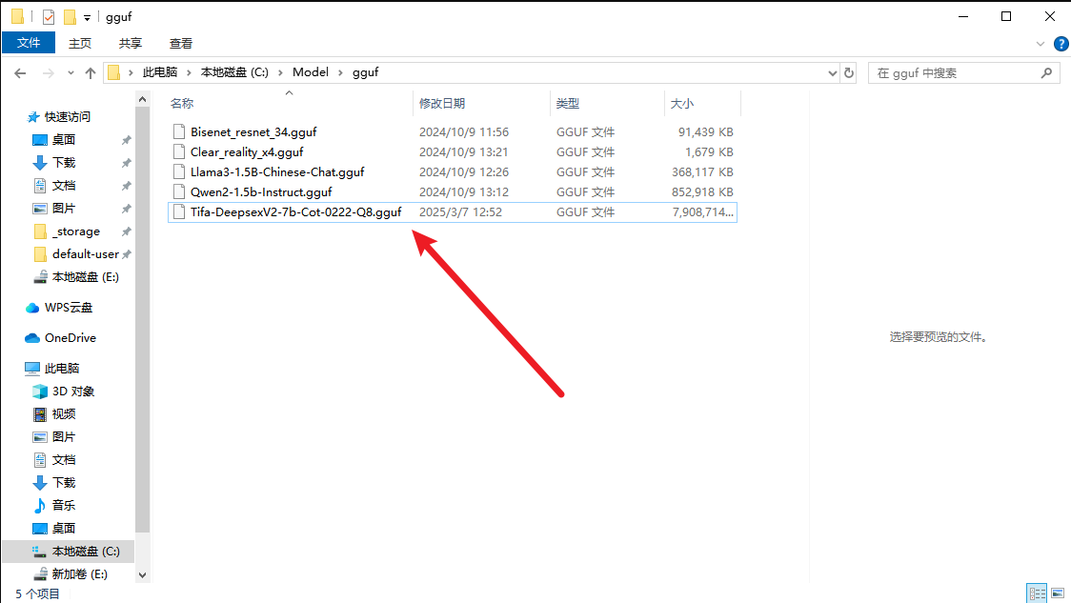Open the blue Help question icon
Viewport: 1071px width, 603px height.
coord(1060,43)
